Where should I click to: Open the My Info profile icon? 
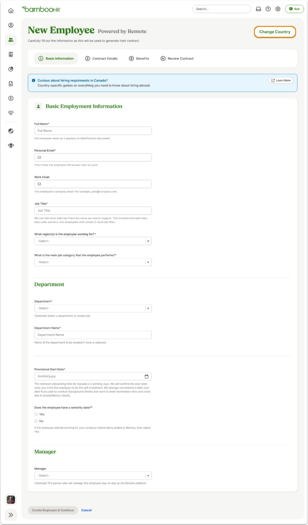(x=11, y=25)
